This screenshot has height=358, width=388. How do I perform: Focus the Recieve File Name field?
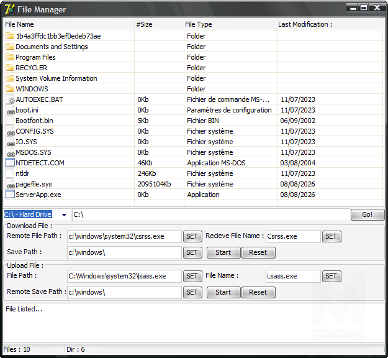pos(293,236)
